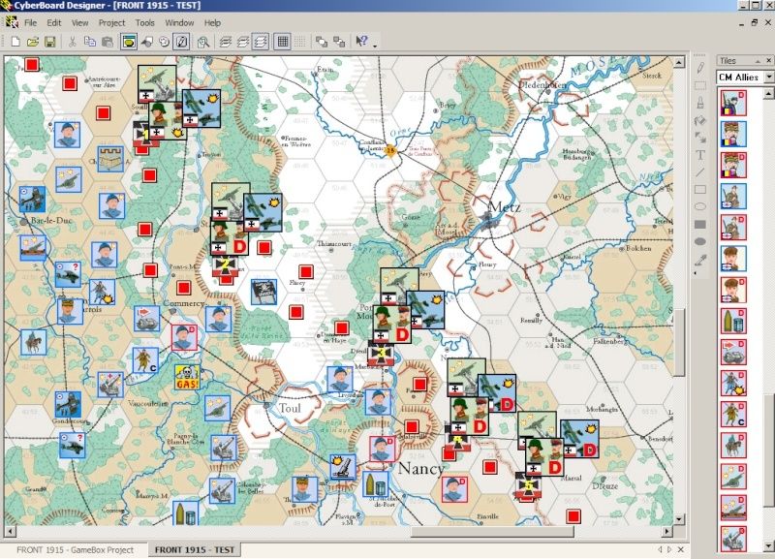Click the Metz city label on map

click(504, 207)
